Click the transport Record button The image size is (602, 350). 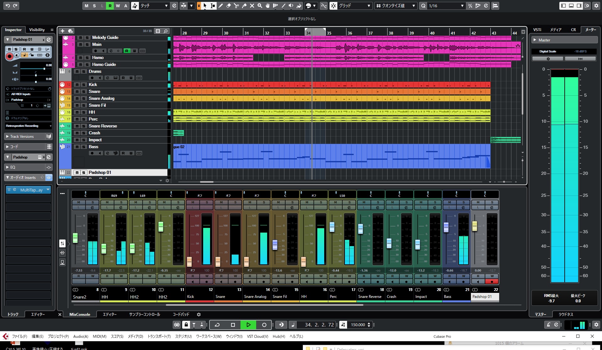coord(264,325)
